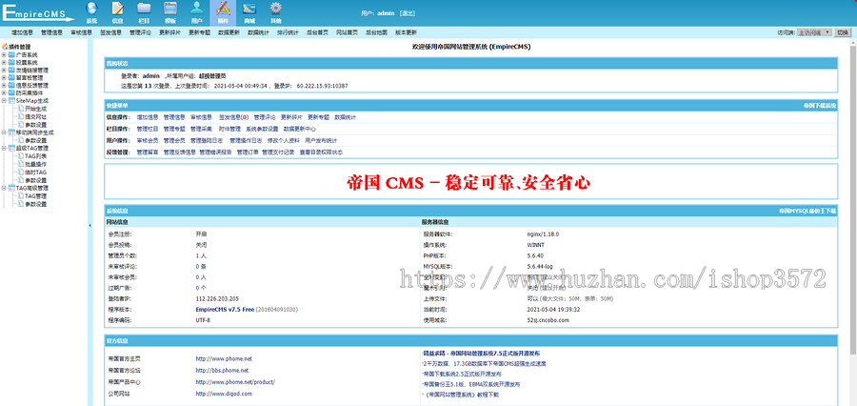Click 管理信息 in the submenu bar
Image resolution: width=857 pixels, height=406 pixels.
click(52, 32)
